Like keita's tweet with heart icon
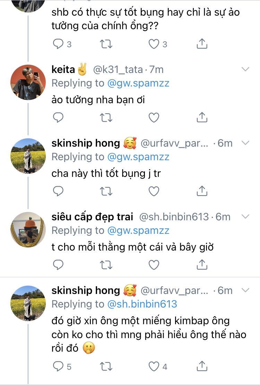 [x=154, y=118]
